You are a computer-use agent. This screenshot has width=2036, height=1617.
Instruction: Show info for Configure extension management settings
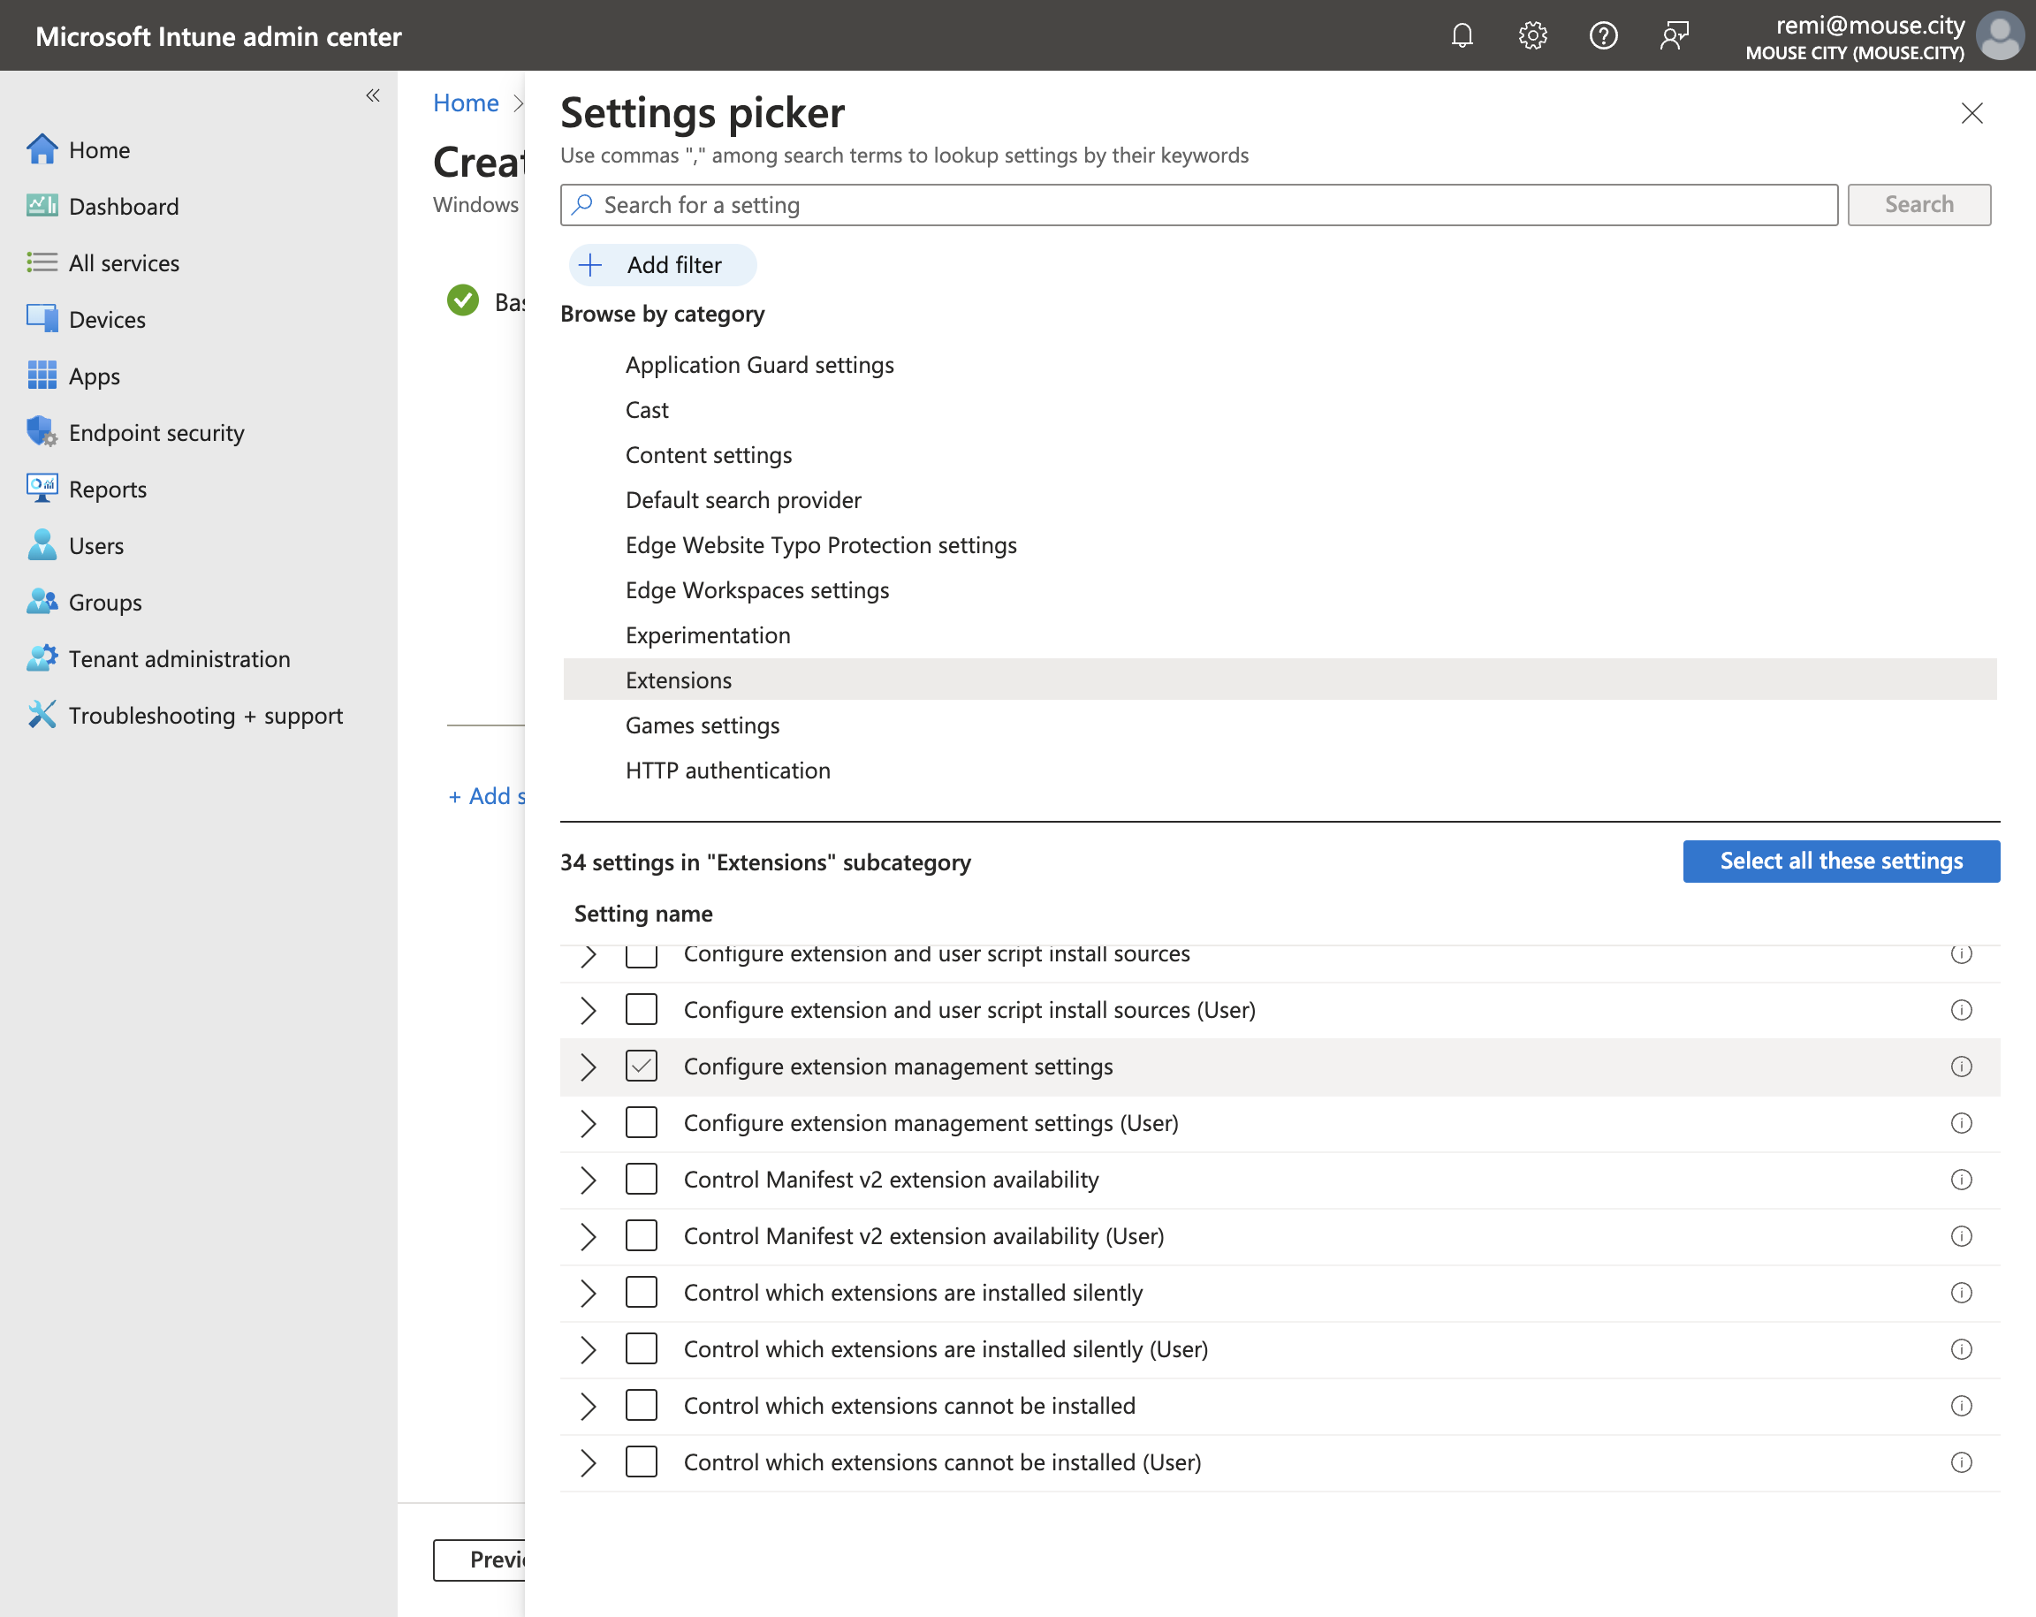[x=1962, y=1067]
